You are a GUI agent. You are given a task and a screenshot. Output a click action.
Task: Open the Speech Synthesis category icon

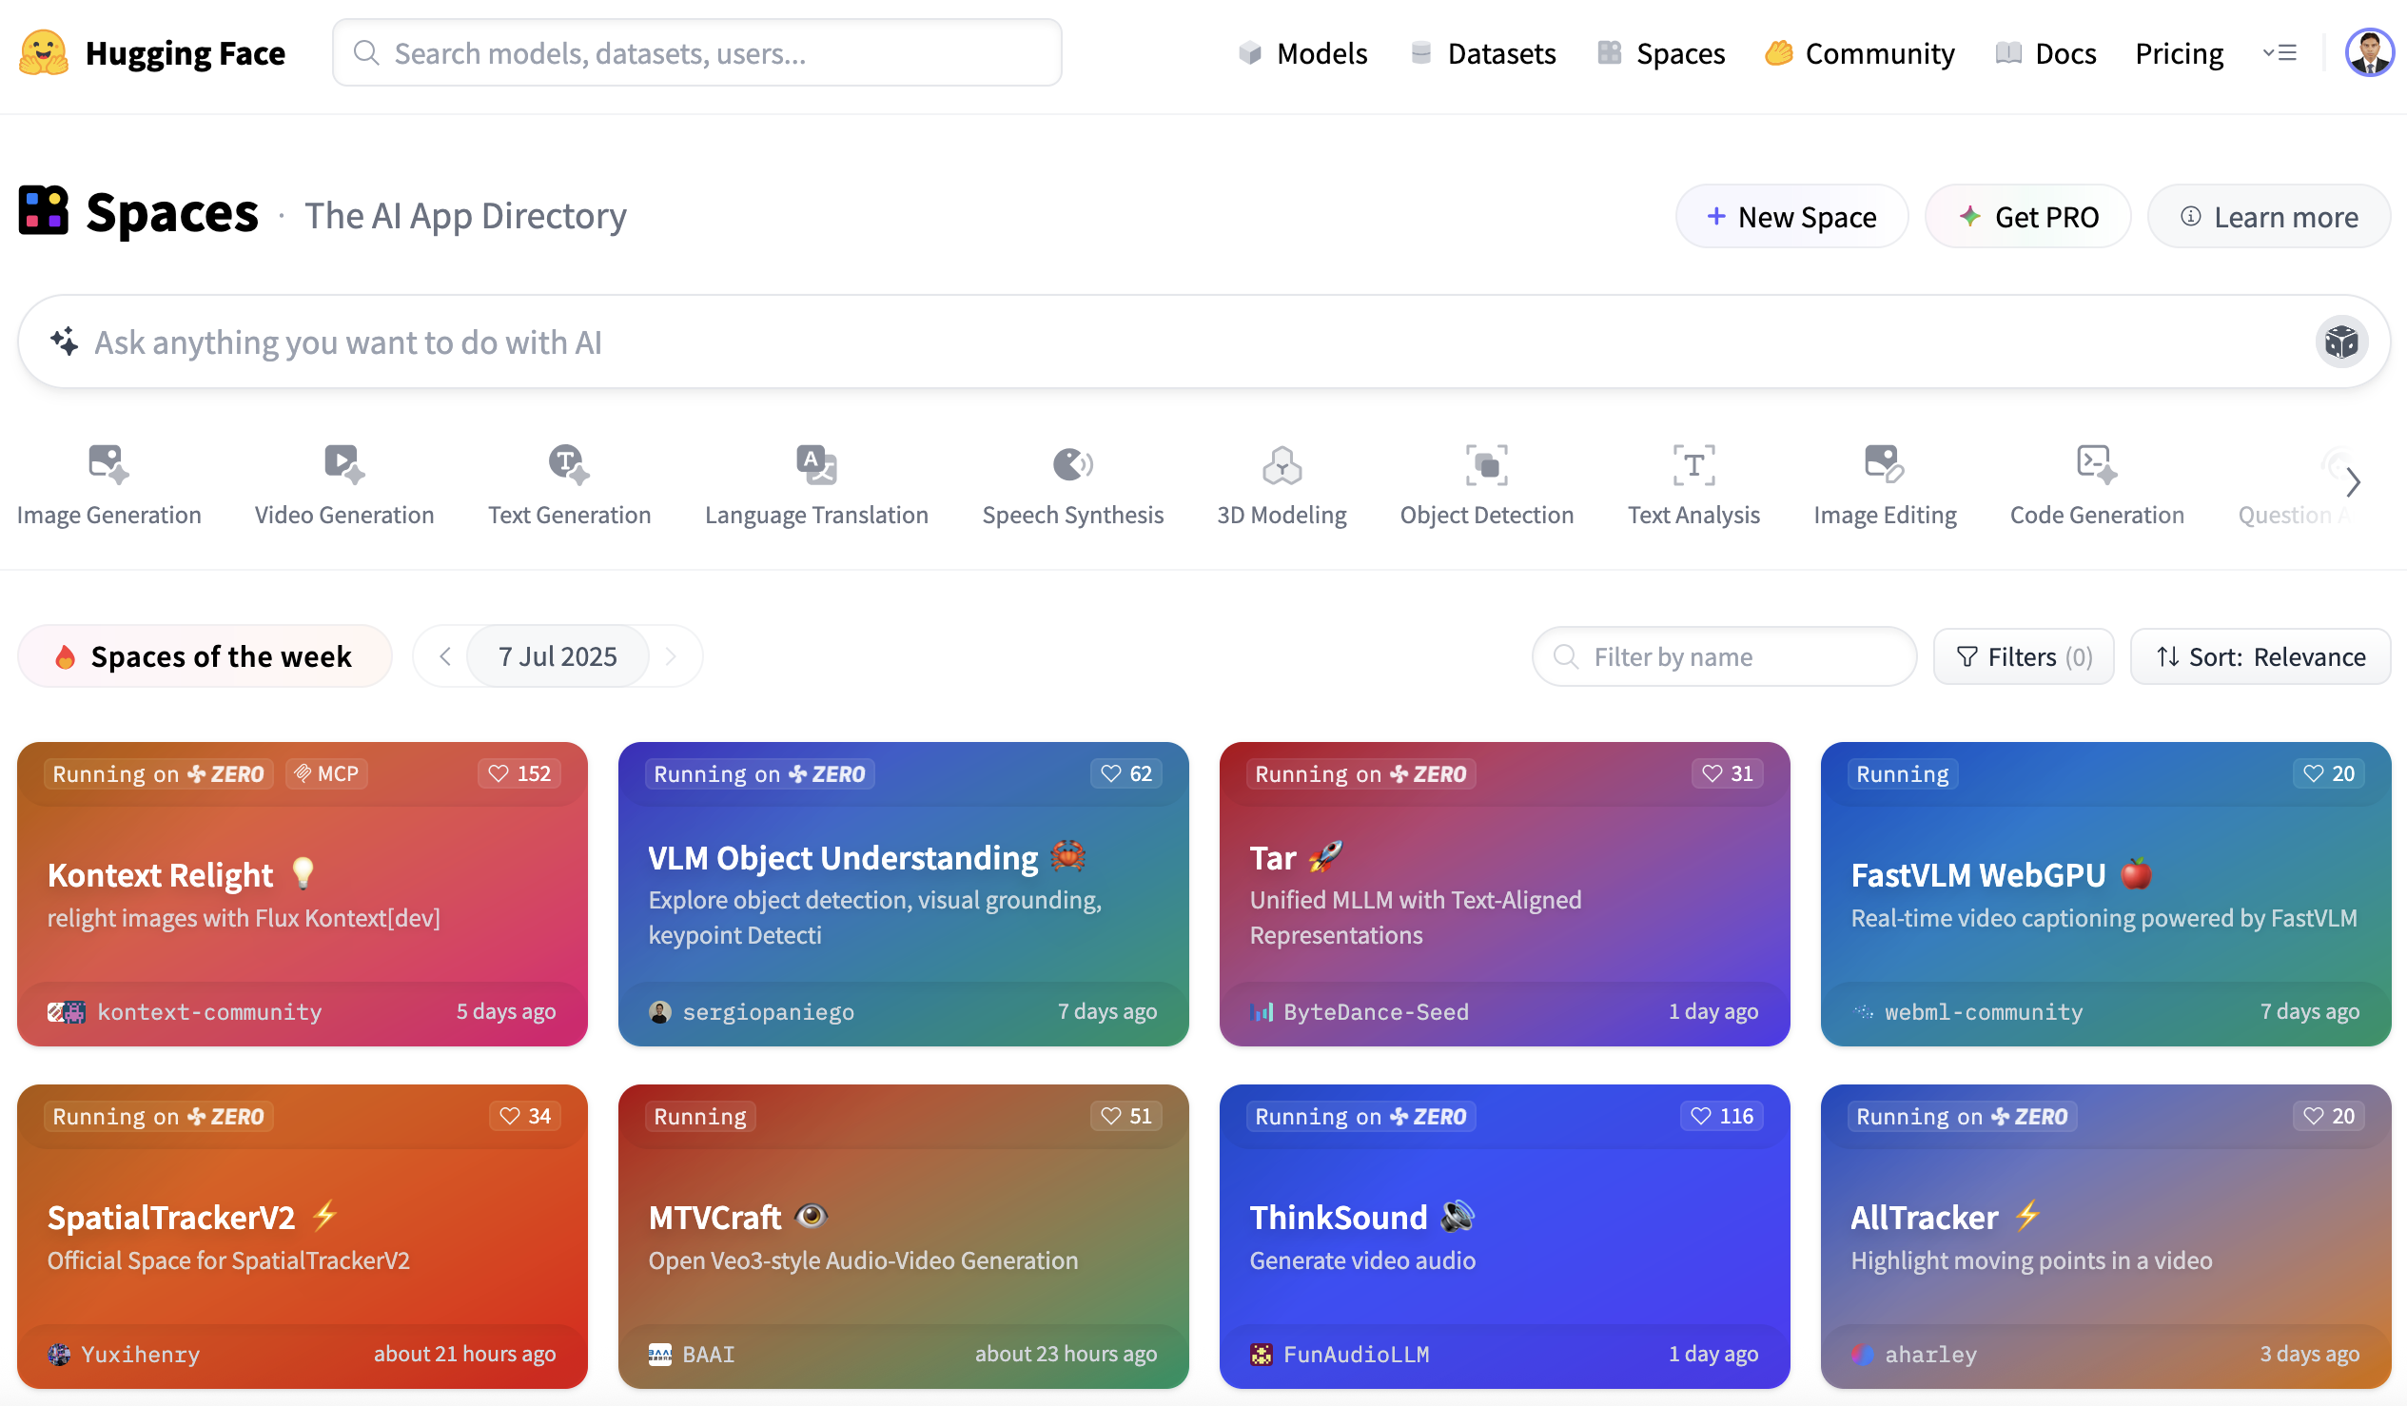pyautogui.click(x=1072, y=464)
